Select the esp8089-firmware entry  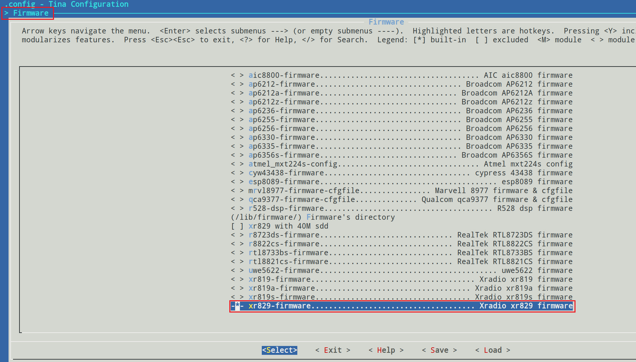click(x=402, y=182)
